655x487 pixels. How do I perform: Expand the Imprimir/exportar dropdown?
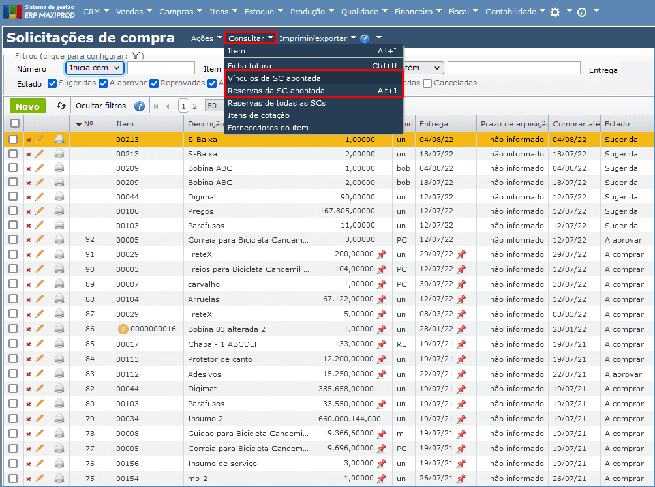click(x=318, y=38)
